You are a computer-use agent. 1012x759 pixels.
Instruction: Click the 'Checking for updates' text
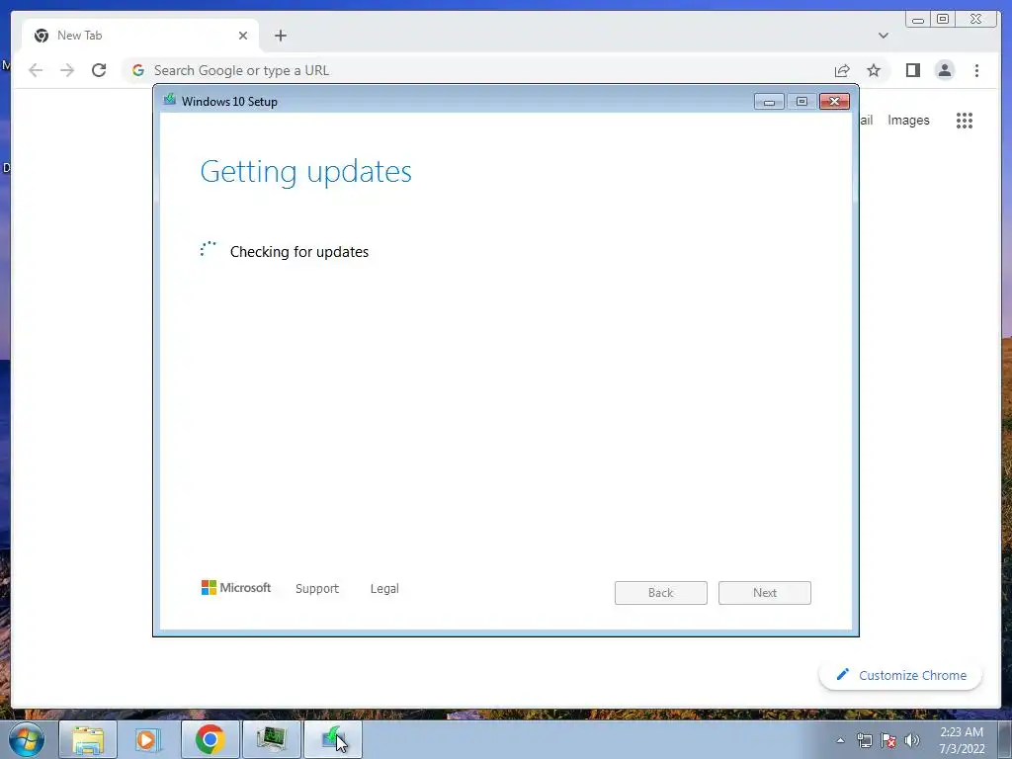[298, 252]
